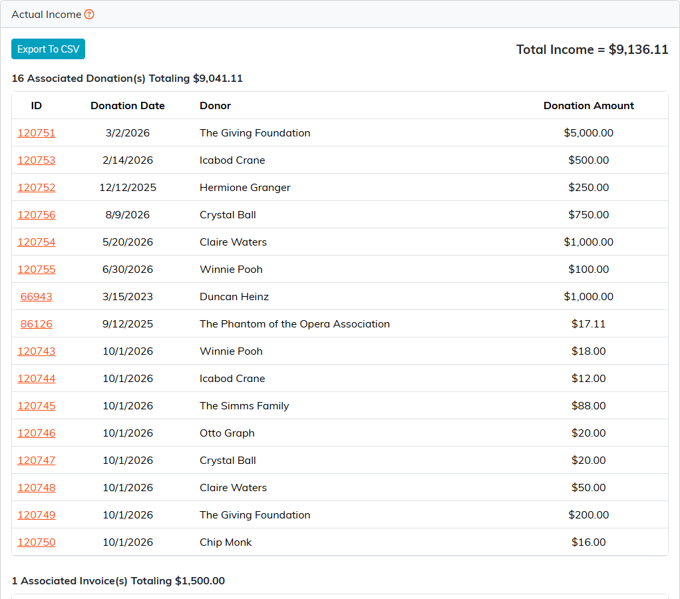Click the 9/12/2025 donation date
680x599 pixels.
pyautogui.click(x=128, y=324)
